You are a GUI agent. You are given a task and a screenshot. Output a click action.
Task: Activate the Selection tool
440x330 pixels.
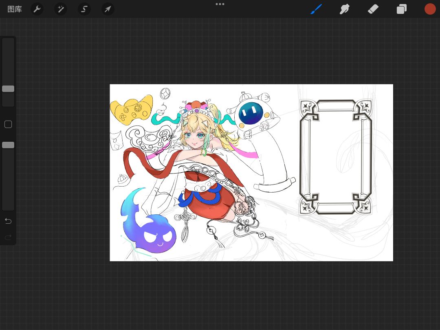click(84, 9)
